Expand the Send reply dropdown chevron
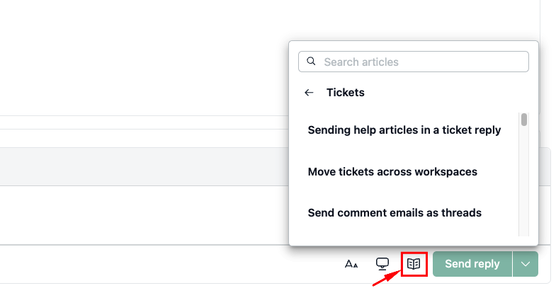The height and width of the screenshot is (293, 556). [x=526, y=264]
